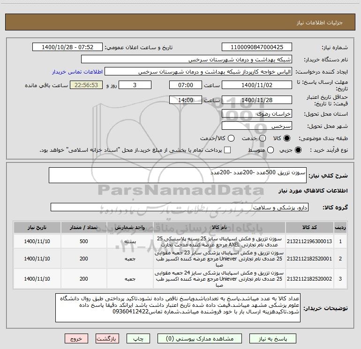Select the متوسط purchase type radio
This screenshot has height=349, width=361.
click(x=271, y=150)
